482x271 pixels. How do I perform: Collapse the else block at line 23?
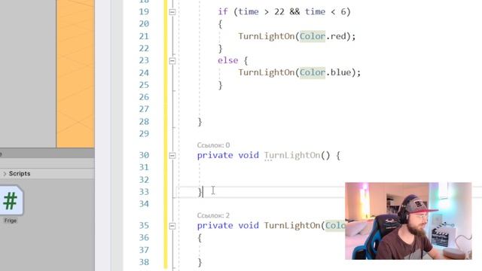click(172, 60)
